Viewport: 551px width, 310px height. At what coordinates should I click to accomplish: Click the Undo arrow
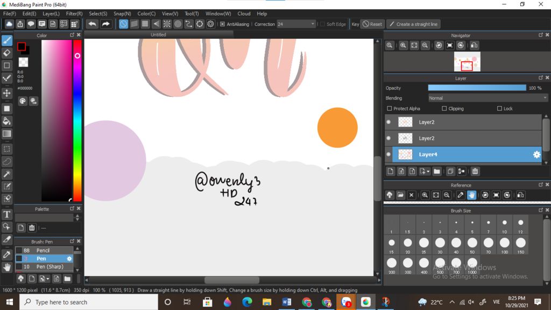pyautogui.click(x=93, y=24)
